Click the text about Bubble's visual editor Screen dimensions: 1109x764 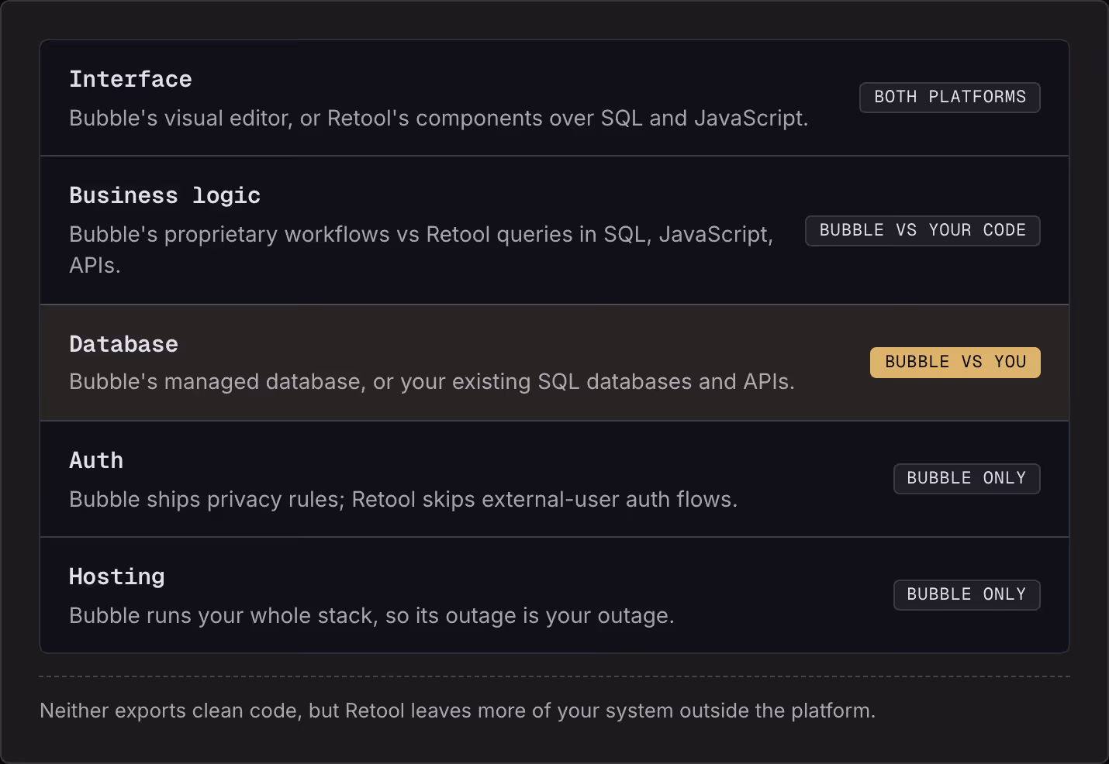439,118
